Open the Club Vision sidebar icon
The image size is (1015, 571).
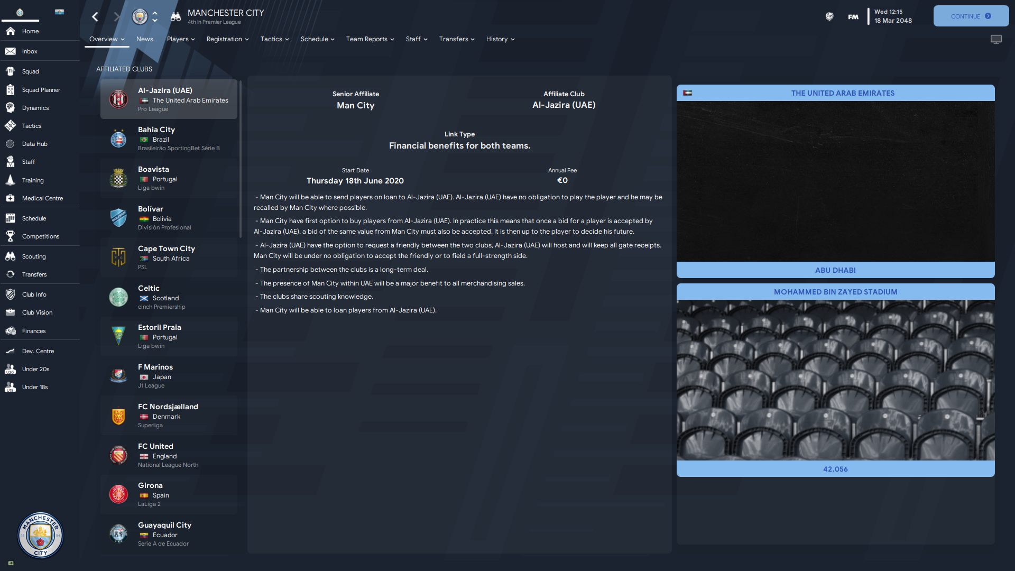pos(10,312)
